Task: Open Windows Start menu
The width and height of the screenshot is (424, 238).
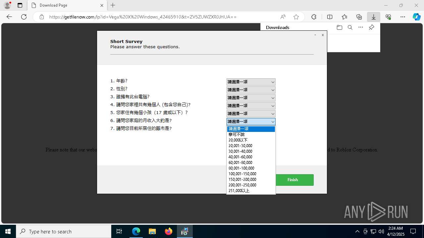Action: click(8, 231)
